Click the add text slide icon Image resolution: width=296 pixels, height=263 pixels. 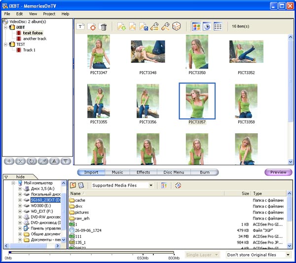[x=80, y=27]
